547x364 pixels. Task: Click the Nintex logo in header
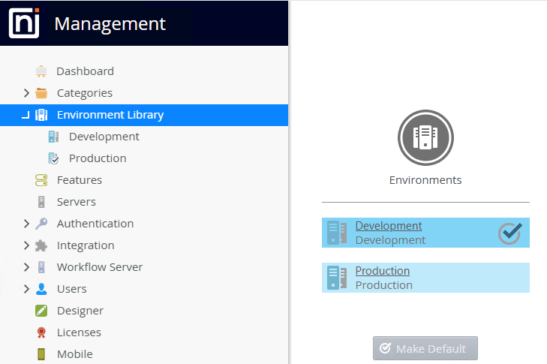[x=24, y=23]
